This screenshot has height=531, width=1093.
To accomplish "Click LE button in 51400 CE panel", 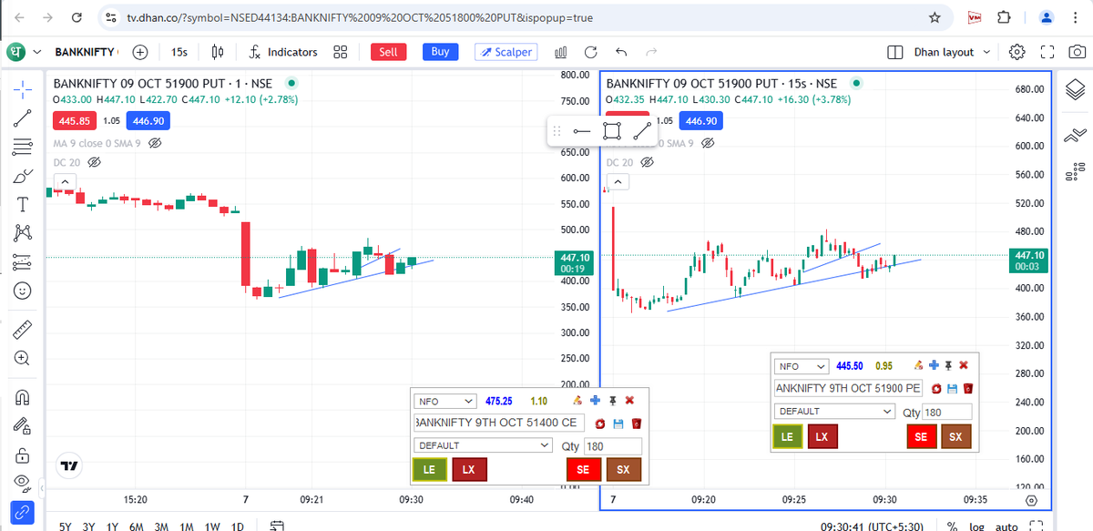I will [x=429, y=469].
